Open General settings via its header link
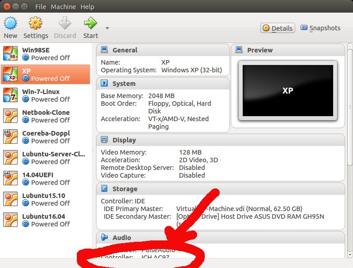 (x=125, y=50)
